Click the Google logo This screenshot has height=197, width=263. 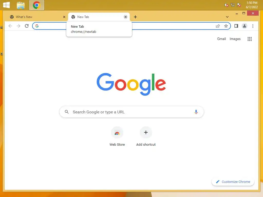(131, 84)
